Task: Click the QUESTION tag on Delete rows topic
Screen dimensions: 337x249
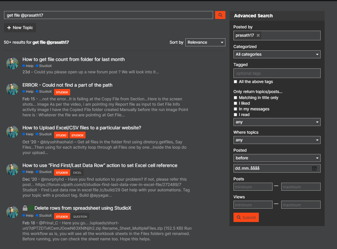Action: [80, 217]
